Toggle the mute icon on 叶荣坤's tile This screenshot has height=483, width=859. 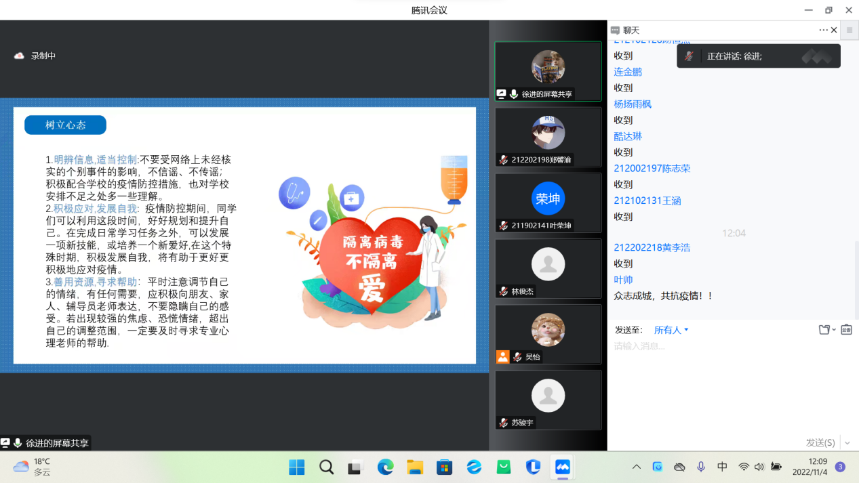point(503,226)
